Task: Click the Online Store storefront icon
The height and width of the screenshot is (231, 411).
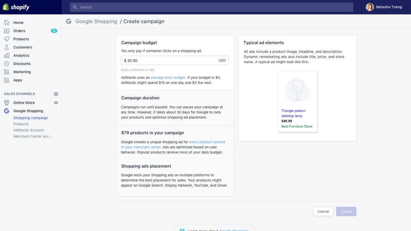Action: click(x=6, y=103)
